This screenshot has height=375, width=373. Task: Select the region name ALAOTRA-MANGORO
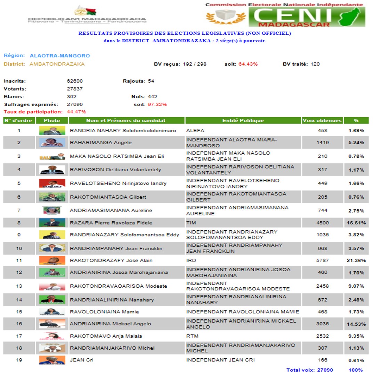coord(60,56)
